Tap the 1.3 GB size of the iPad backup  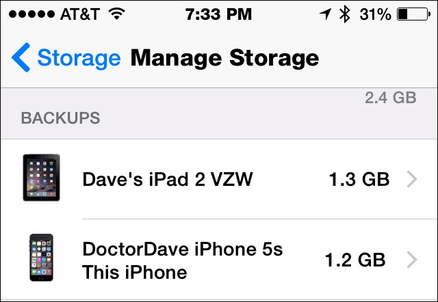[359, 179]
